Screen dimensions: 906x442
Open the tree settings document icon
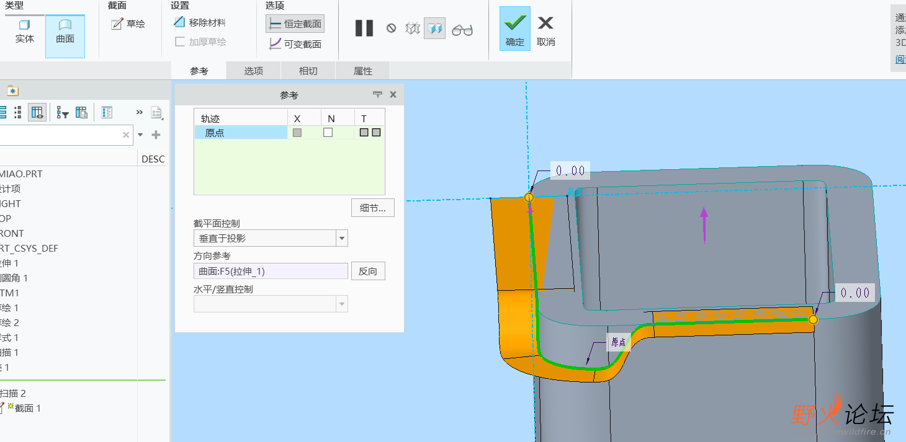click(x=156, y=113)
